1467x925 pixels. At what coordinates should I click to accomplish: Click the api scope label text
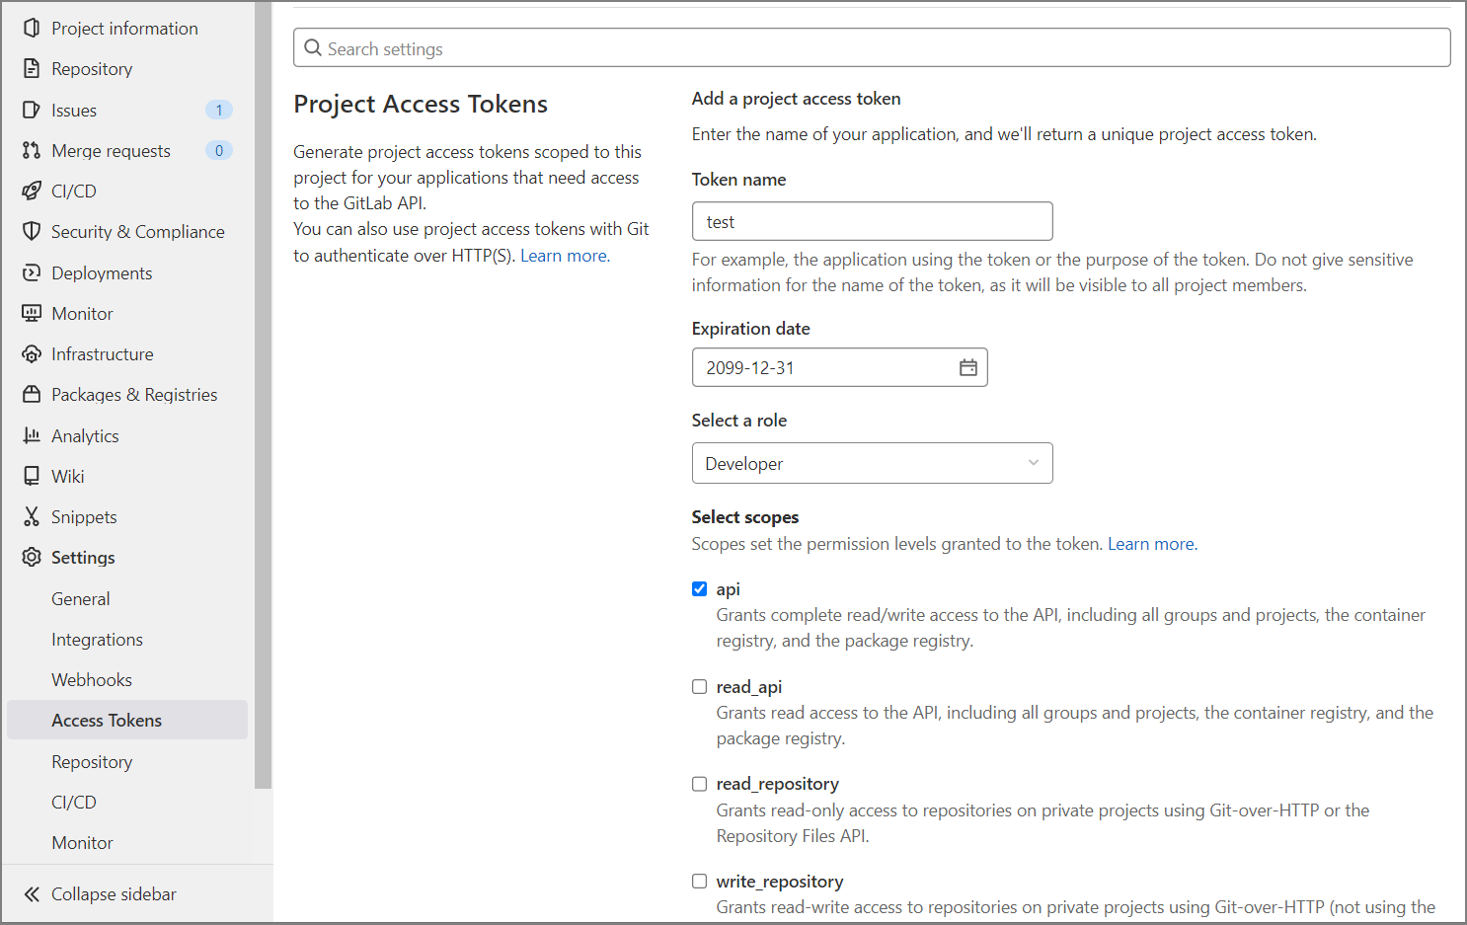[x=728, y=589]
